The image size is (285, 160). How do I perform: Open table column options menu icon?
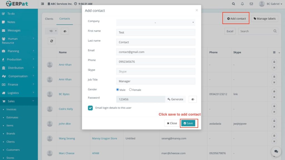[x=274, y=52]
